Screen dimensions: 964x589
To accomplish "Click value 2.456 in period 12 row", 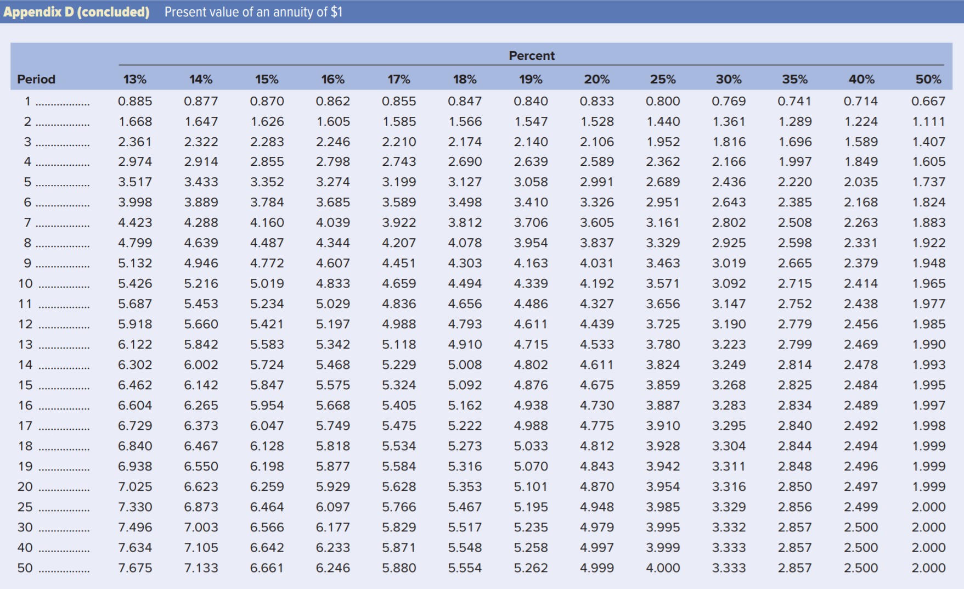I will [861, 324].
